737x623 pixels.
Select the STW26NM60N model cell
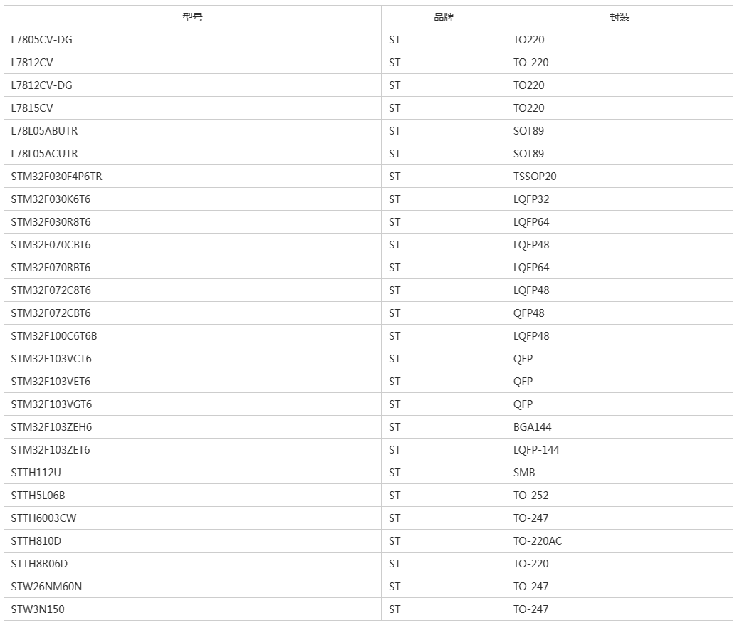tap(192, 587)
